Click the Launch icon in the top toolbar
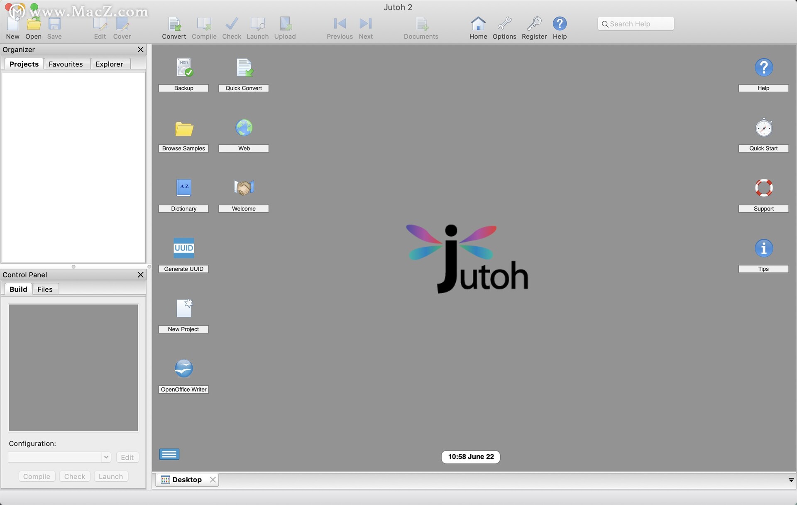 pyautogui.click(x=257, y=24)
